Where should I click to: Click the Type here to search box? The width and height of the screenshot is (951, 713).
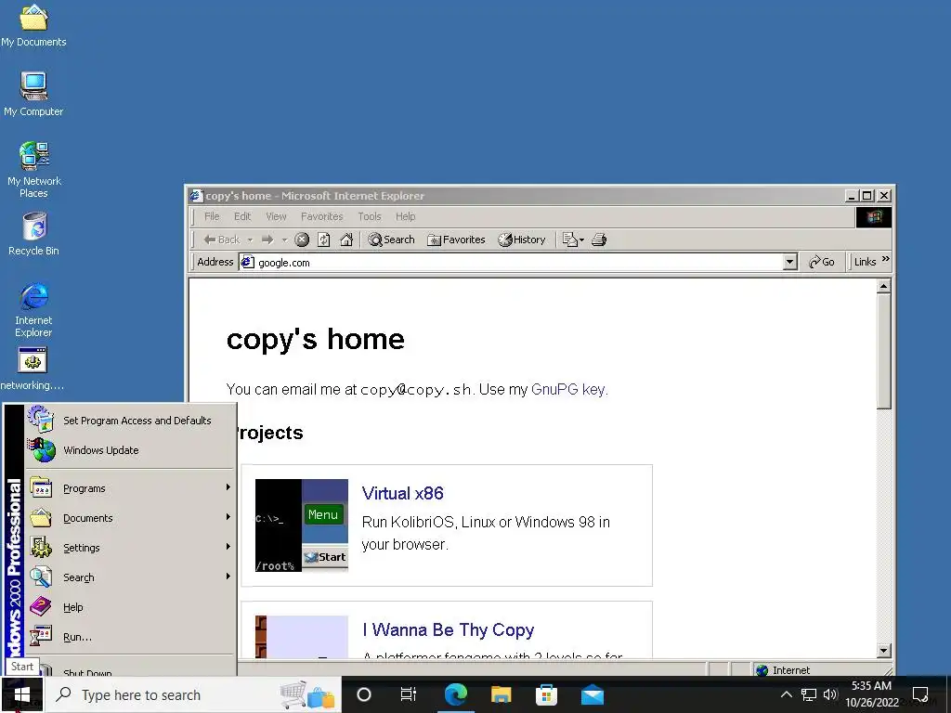[x=193, y=694]
